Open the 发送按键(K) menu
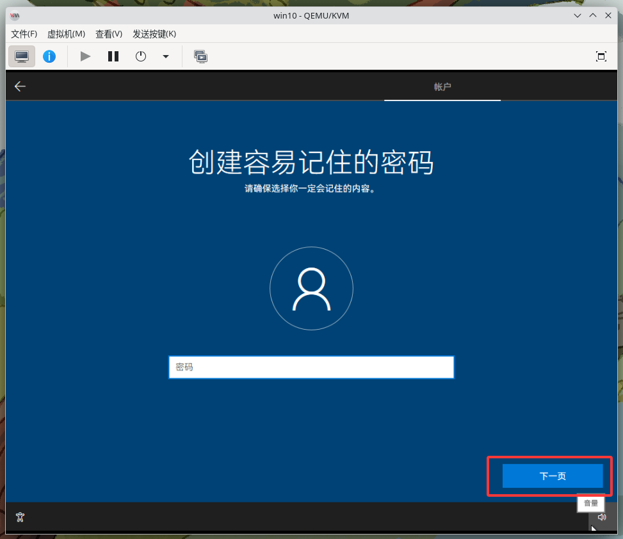Viewport: 623px width, 539px height. click(154, 34)
